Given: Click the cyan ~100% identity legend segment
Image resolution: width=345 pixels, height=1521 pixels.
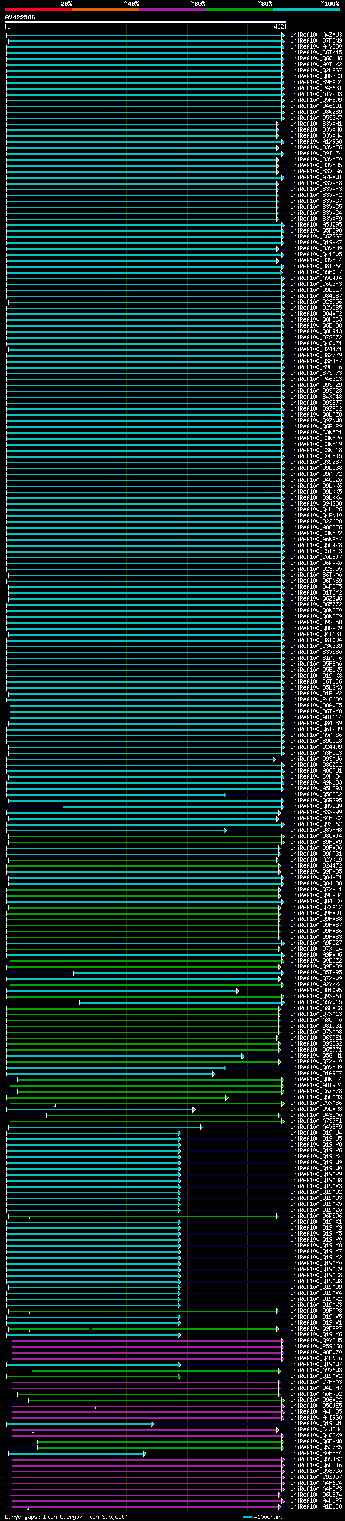Looking at the screenshot, I should [306, 10].
